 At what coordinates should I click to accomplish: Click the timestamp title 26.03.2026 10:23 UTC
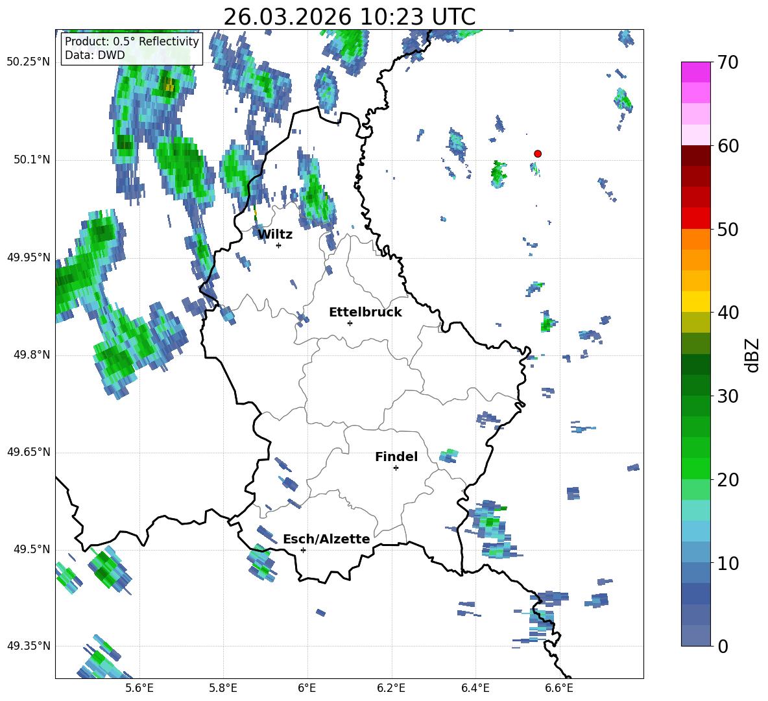click(x=349, y=17)
